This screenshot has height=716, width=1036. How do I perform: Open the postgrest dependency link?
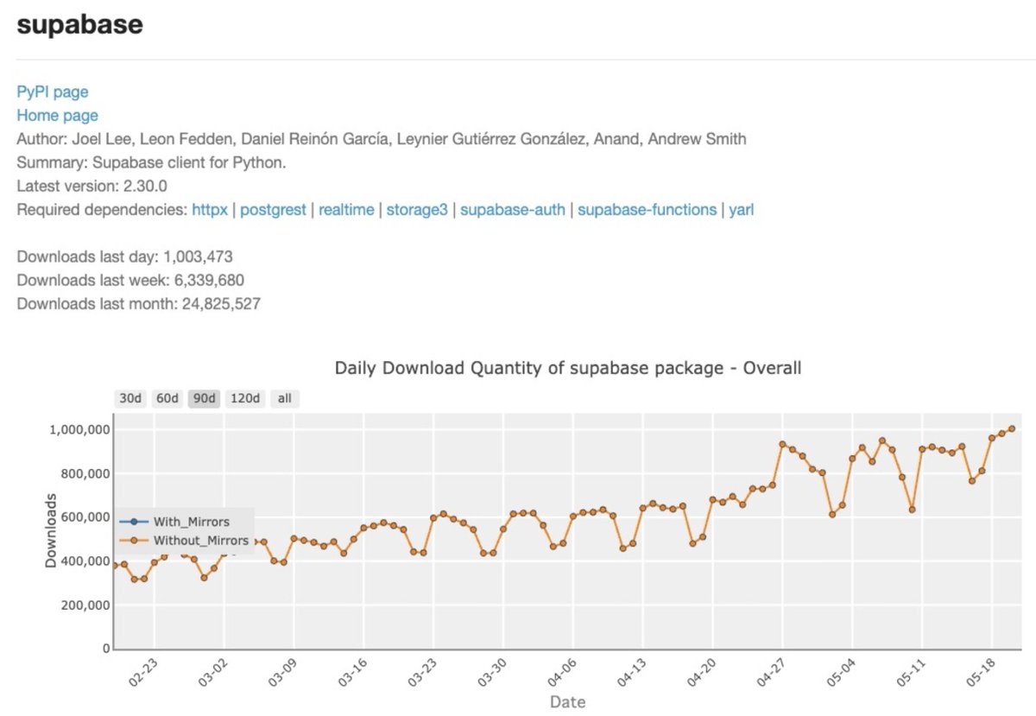click(273, 209)
